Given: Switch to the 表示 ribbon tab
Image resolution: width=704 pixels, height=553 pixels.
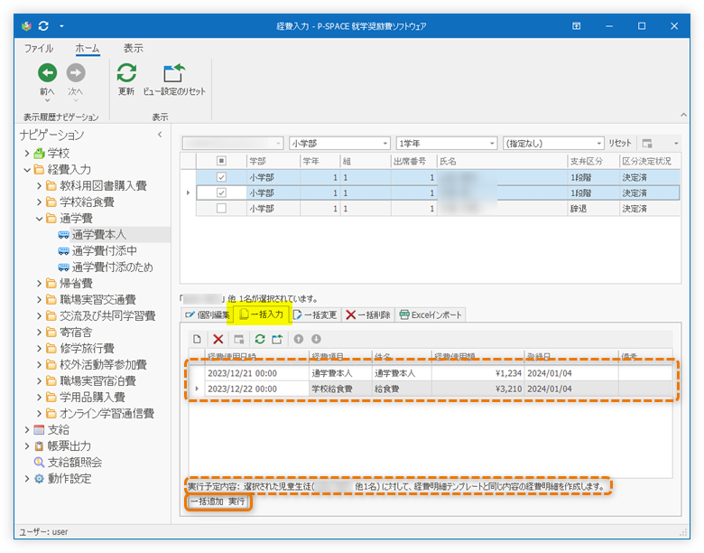Looking at the screenshot, I should [133, 48].
